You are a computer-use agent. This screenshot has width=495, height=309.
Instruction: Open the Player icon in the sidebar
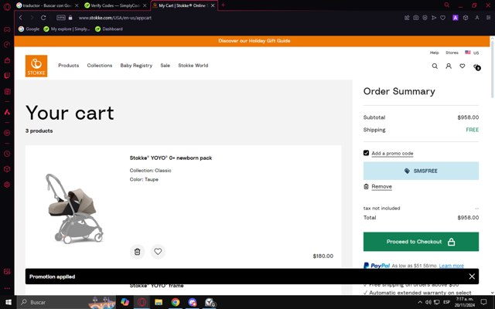coord(7,133)
